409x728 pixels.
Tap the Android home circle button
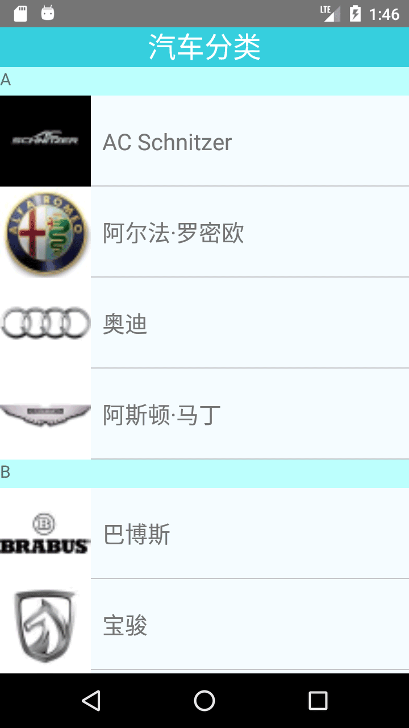click(204, 701)
